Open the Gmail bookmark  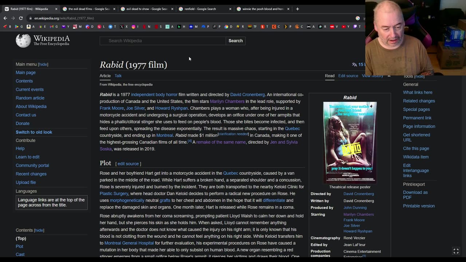click(54, 27)
